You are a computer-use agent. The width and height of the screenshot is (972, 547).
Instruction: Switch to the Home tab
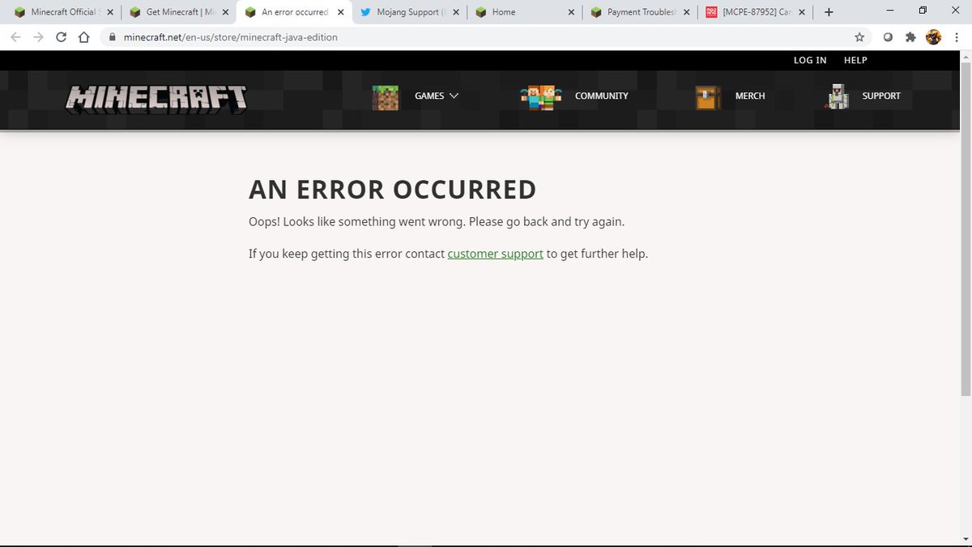[525, 12]
